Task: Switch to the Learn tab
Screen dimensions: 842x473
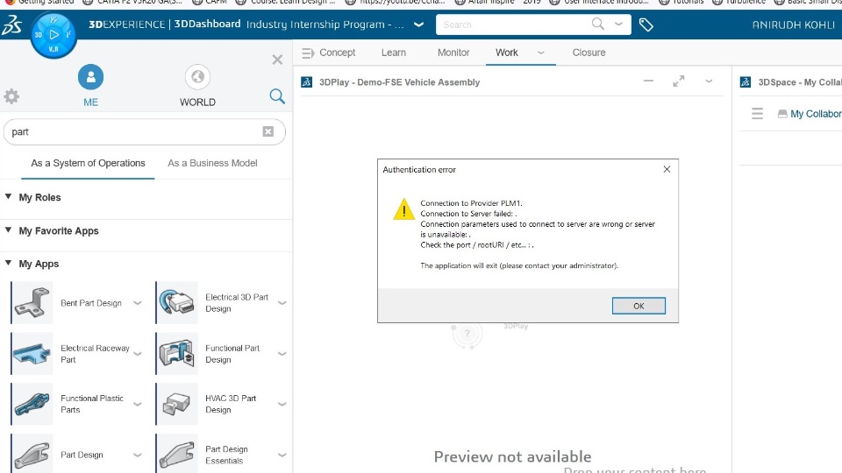Action: coord(394,53)
